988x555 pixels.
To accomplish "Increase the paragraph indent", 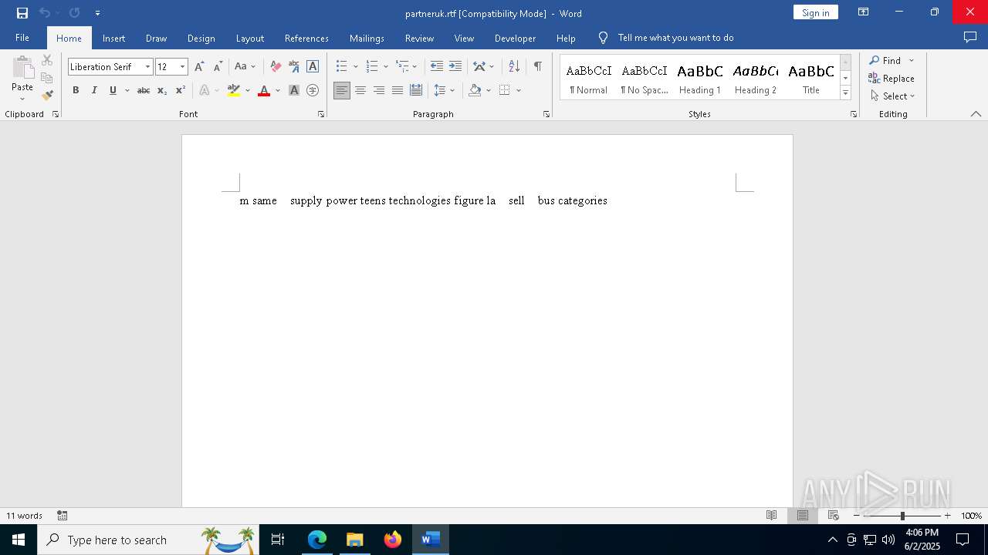I will click(x=455, y=66).
